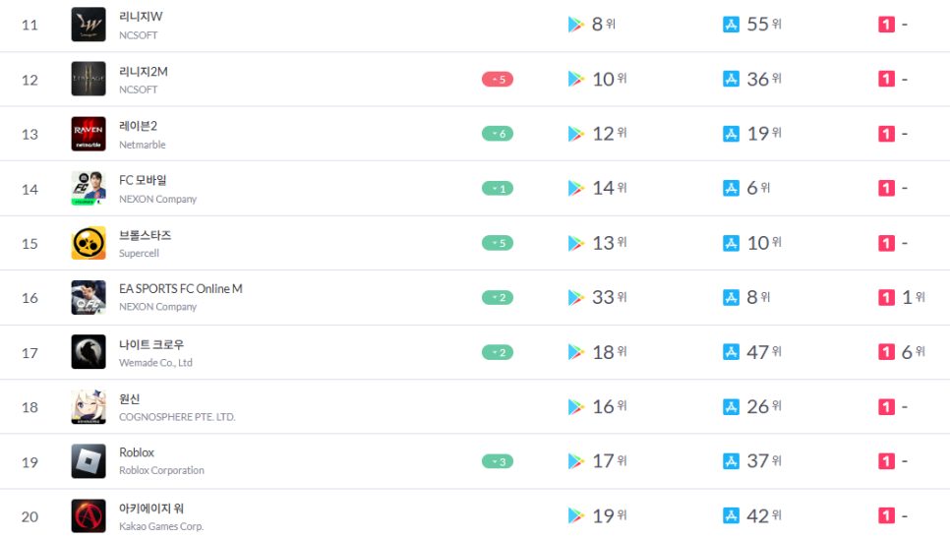Screen dimensions: 950x539
Task: Click Google Play icon in 리니지2M row
Action: click(576, 79)
